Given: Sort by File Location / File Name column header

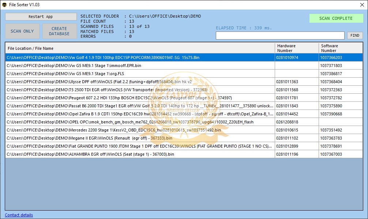Looking at the screenshot, I should pyautogui.click(x=140, y=48).
